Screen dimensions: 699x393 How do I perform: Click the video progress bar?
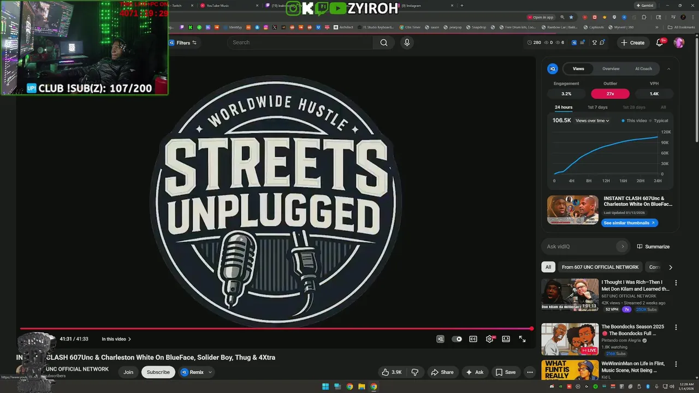click(x=276, y=329)
